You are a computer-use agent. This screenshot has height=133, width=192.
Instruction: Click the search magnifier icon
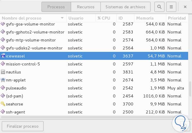coord(159,7)
